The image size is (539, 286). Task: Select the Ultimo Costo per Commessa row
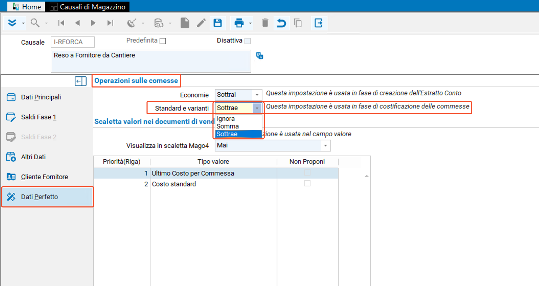tap(216, 173)
